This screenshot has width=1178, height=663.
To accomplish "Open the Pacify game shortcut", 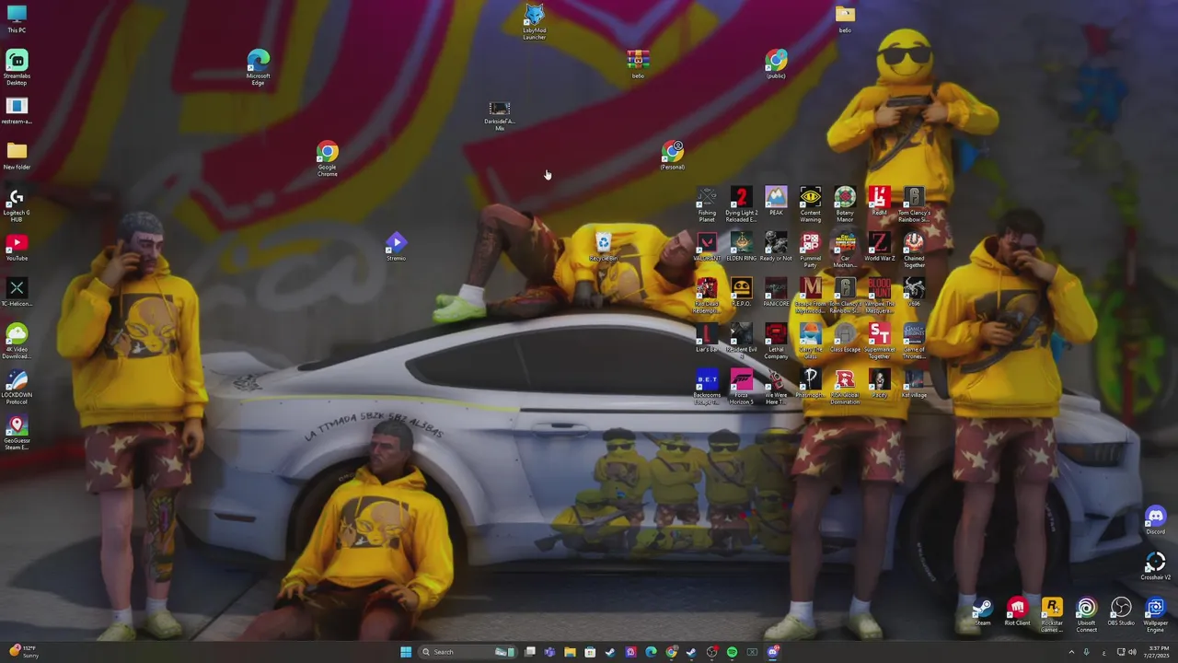I will [879, 383].
